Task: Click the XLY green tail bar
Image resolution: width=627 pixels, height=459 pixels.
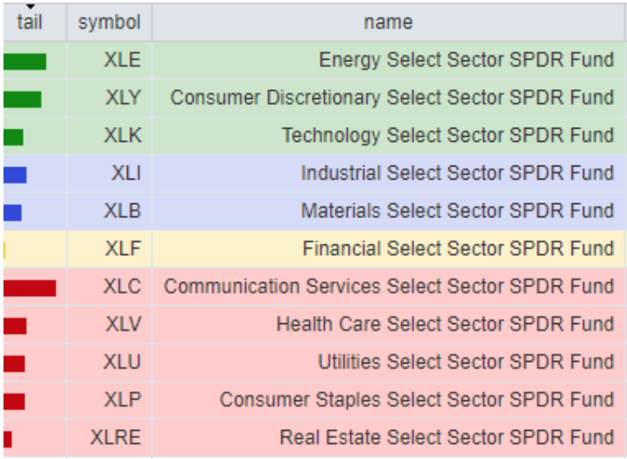Action: (22, 99)
